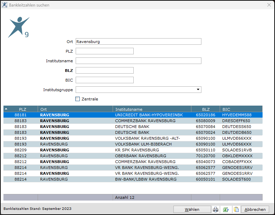Click the Wählen button
275x215 pixels.
(x=192, y=209)
